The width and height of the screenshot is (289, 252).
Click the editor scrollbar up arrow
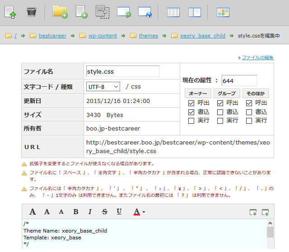point(270,223)
